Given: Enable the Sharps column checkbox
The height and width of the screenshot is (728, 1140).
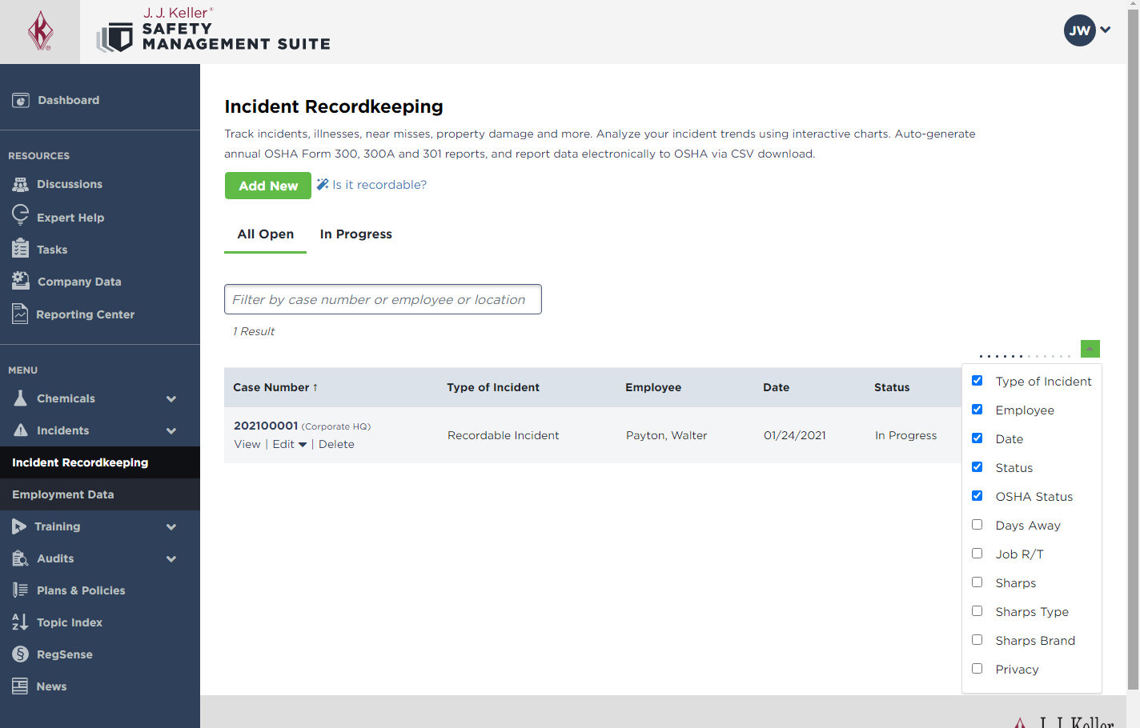Looking at the screenshot, I should (977, 582).
